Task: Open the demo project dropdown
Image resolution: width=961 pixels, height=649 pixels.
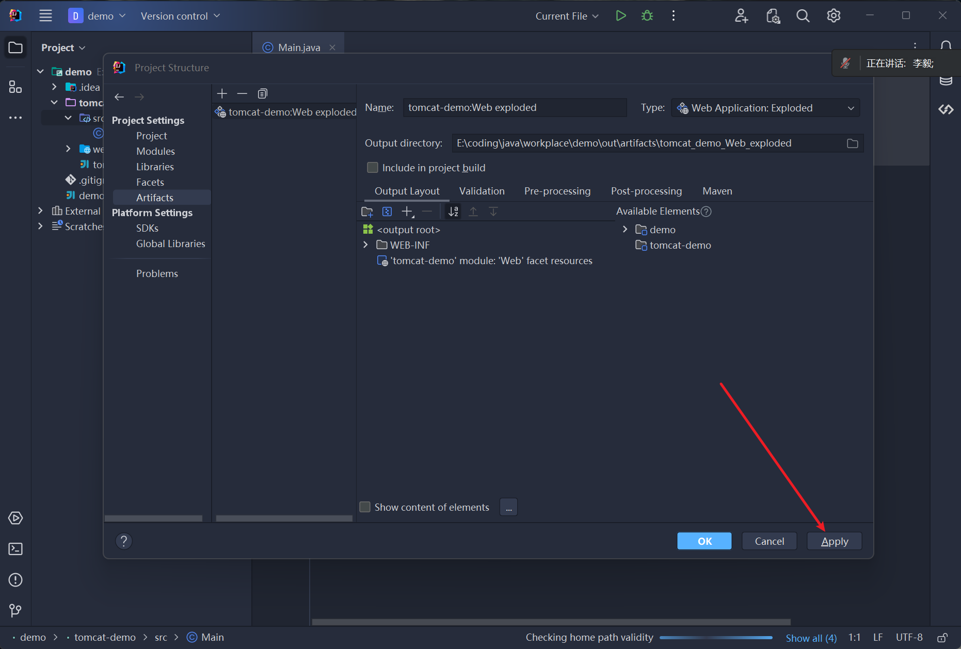Action: click(x=98, y=15)
